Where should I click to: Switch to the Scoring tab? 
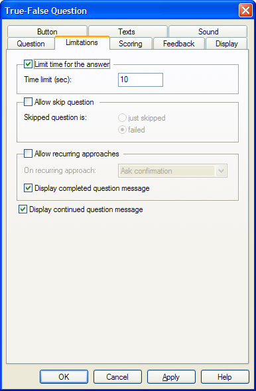[131, 44]
